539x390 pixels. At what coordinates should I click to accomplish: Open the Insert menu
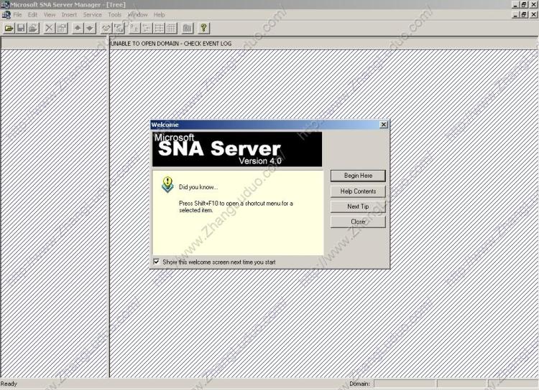69,15
